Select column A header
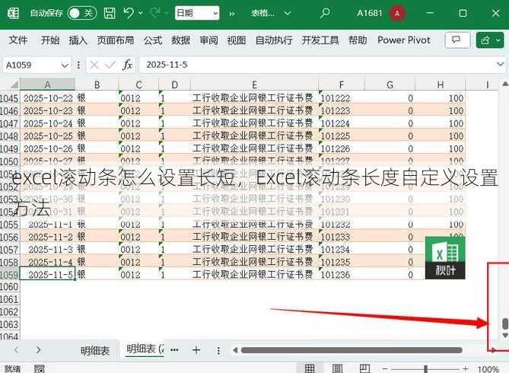Viewport: 509px width, 373px height. coord(48,84)
